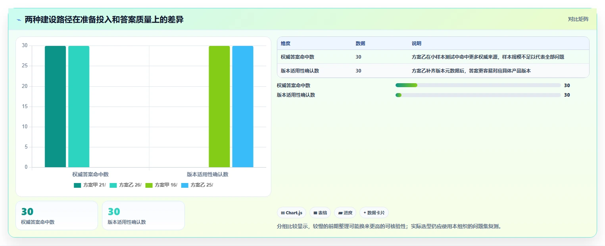Click the 权威答案命中数 progress bar

478,85
